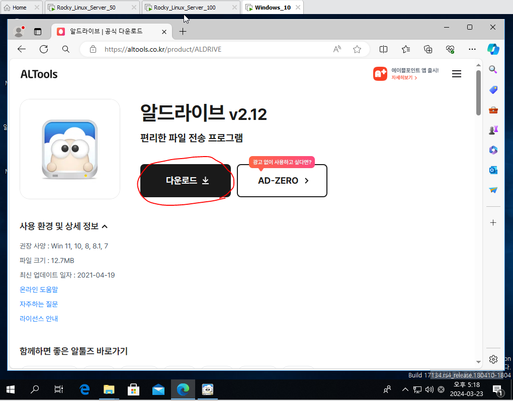Viewport: 513px width, 401px height.
Task: Open the 온라인 도움말 link
Action: 39,290
